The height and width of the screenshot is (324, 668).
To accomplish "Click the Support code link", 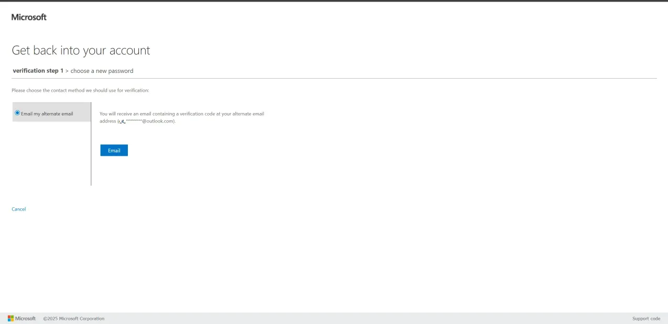I will point(646,319).
